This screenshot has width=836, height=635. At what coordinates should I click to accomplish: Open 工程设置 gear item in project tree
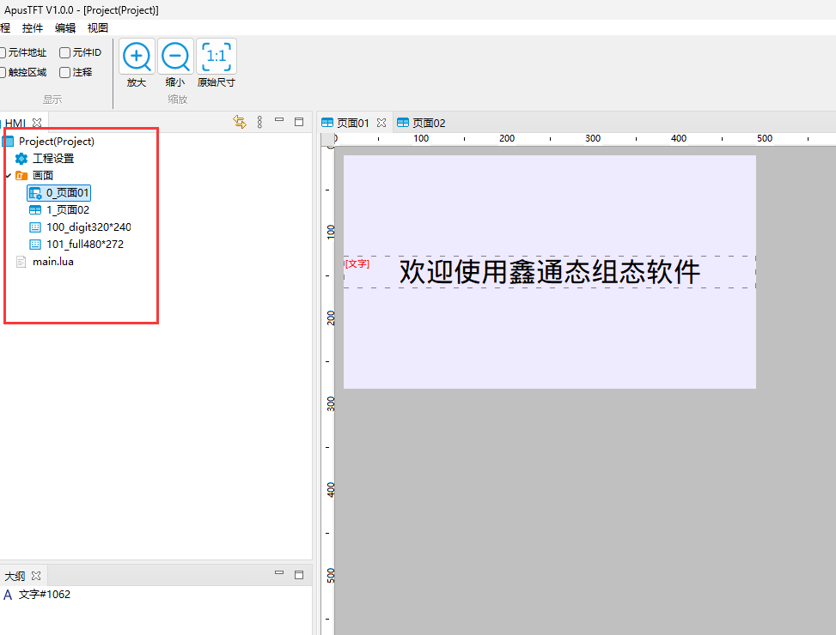pyautogui.click(x=52, y=159)
